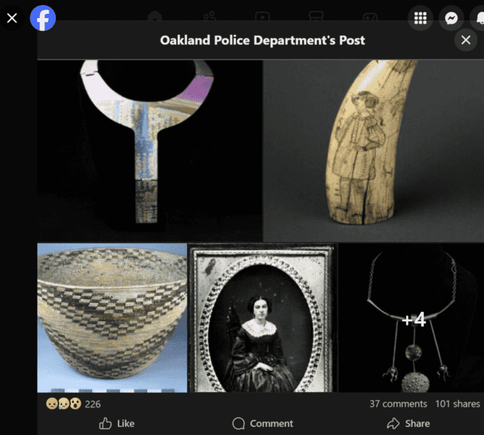This screenshot has width=484, height=435.
Task: Open the scrimshaw tusk photo
Action: (x=374, y=151)
